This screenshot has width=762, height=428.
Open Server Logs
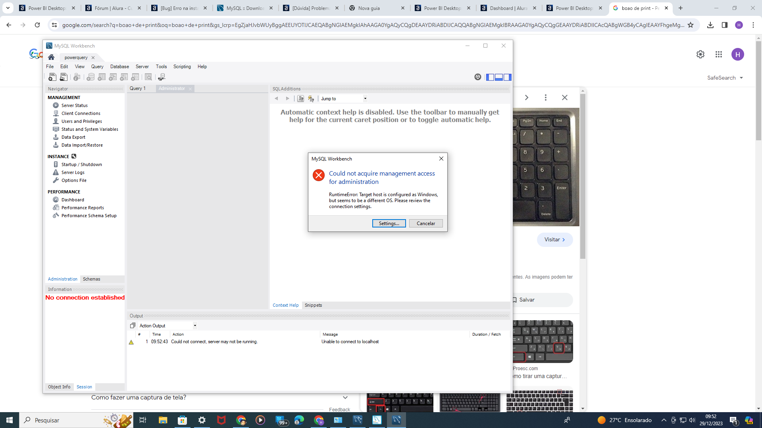click(73, 172)
